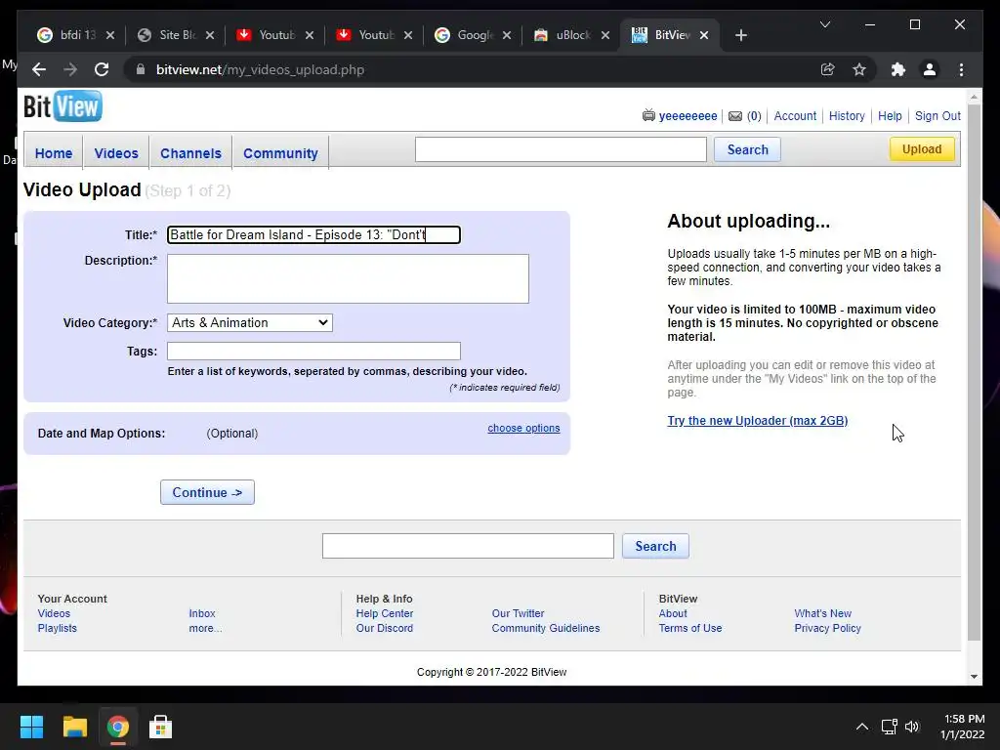The height and width of the screenshot is (750, 1000).
Task: Open the Windows Start menu
Action: pyautogui.click(x=31, y=727)
